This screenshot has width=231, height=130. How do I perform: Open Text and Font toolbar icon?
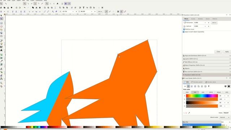tap(83, 8)
